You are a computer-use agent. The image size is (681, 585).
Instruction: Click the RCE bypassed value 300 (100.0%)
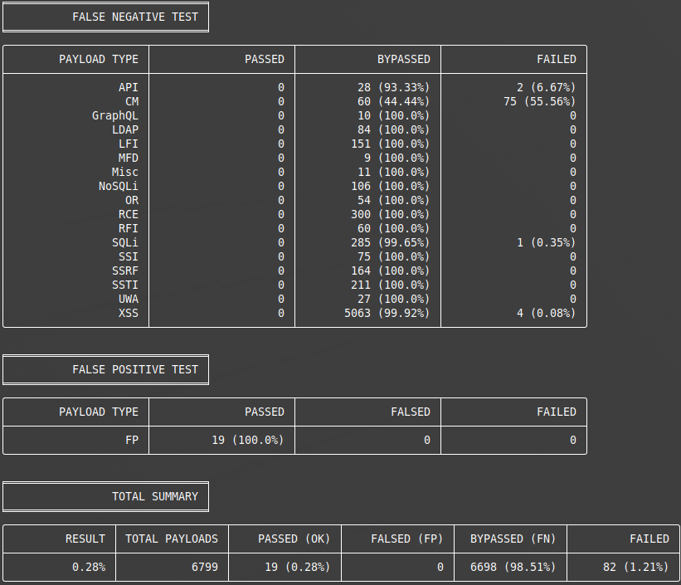[x=390, y=214]
